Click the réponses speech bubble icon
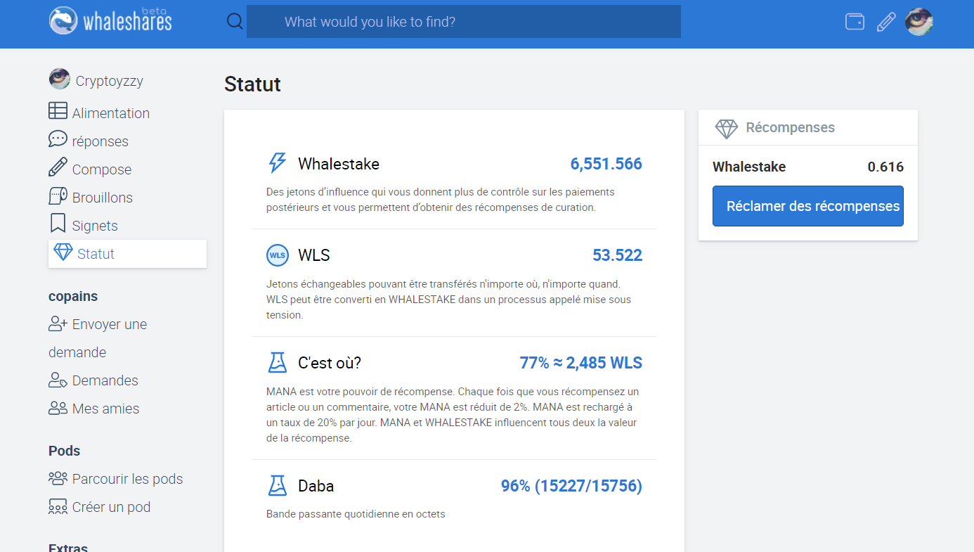The height and width of the screenshot is (552, 974). [x=58, y=139]
